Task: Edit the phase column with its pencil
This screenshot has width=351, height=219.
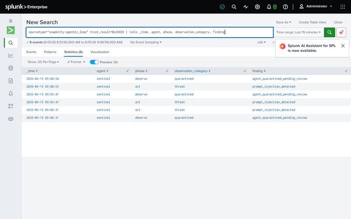Action: click(167, 71)
